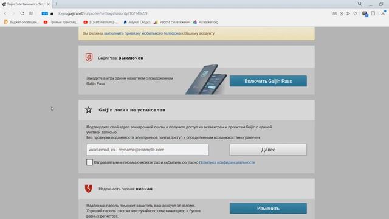389x219 pixels.
Task: Click Включить Gaijin Pass button
Action: [268, 81]
